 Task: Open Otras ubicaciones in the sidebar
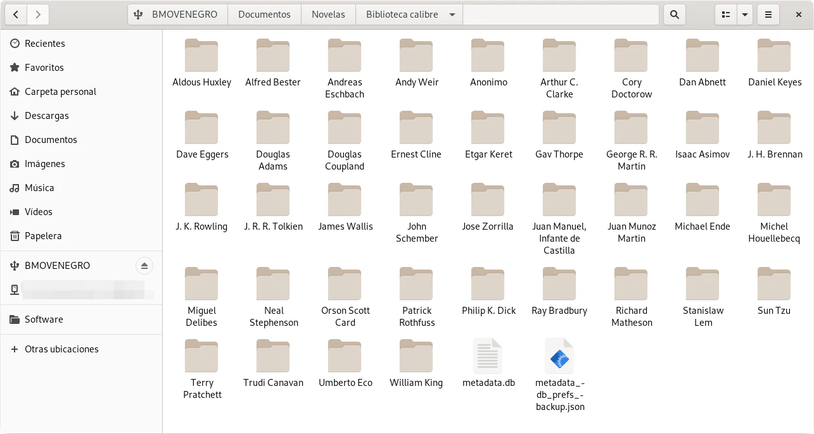click(x=61, y=349)
